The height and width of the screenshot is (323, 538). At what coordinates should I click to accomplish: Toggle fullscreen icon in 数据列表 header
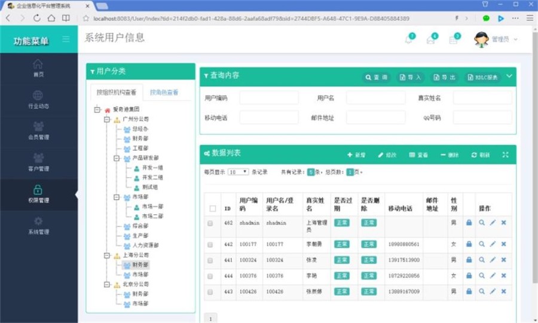pos(505,154)
